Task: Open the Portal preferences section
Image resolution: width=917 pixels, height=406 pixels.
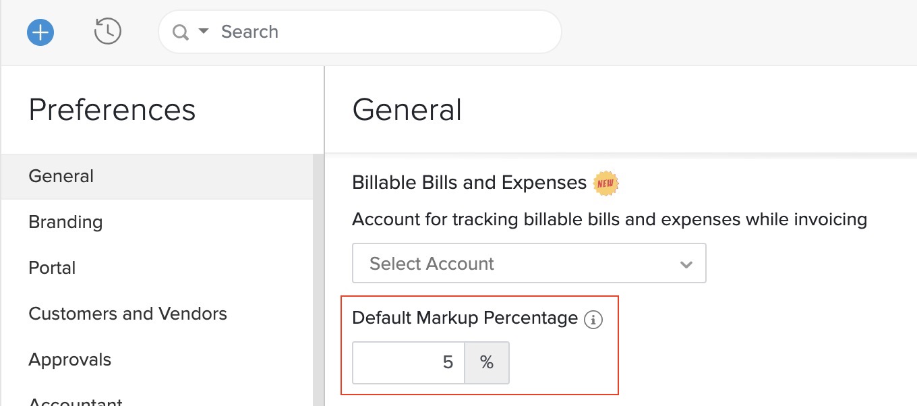Action: 52,268
